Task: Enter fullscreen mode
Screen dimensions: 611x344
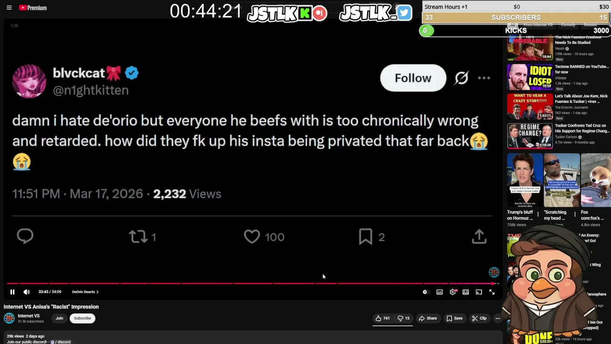Action: [492, 292]
